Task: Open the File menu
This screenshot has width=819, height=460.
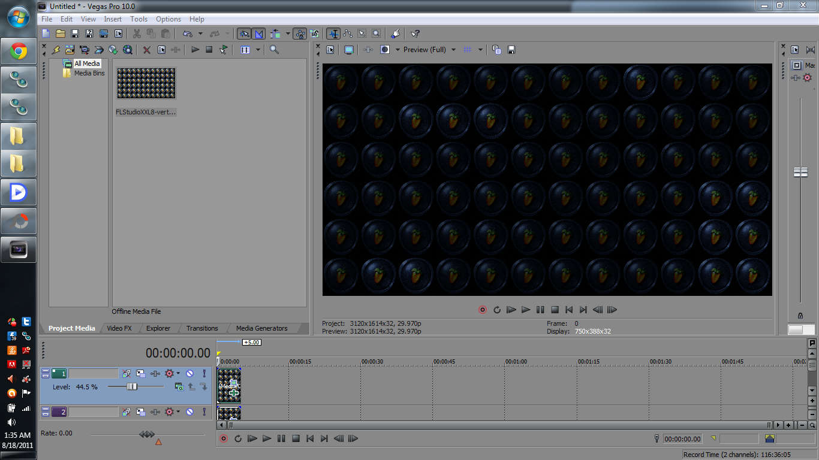Action: click(47, 19)
